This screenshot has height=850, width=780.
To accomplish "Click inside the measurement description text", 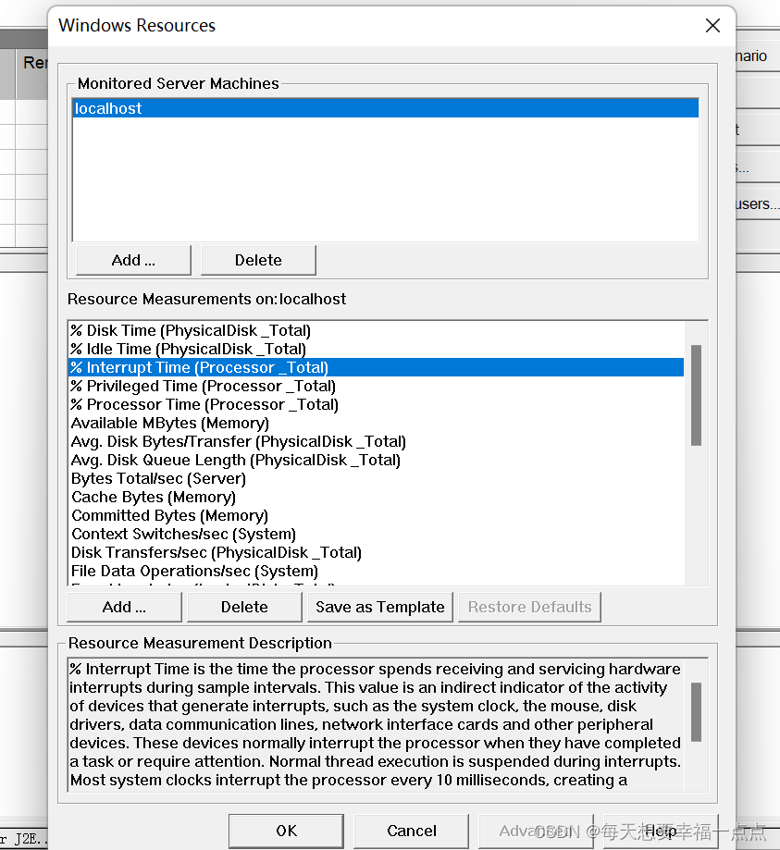I will [x=376, y=725].
